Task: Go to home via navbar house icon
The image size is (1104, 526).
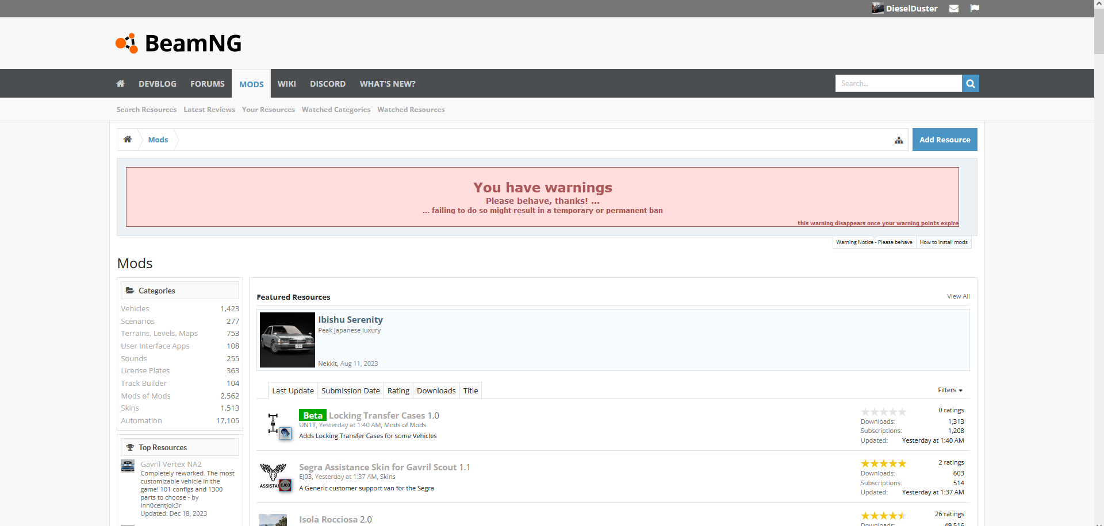Action: tap(121, 84)
